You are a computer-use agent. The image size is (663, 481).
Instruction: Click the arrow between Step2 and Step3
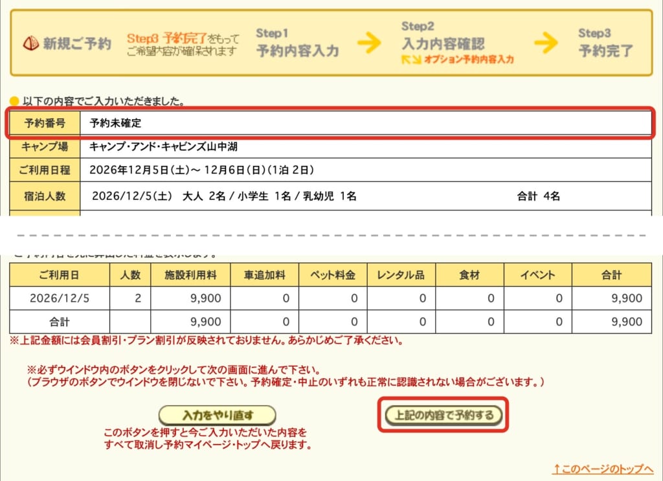coord(546,42)
